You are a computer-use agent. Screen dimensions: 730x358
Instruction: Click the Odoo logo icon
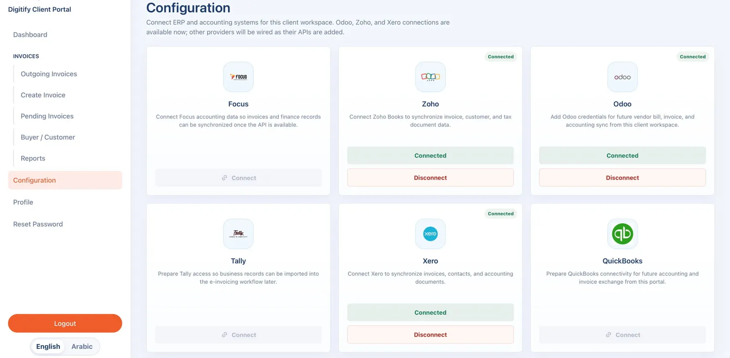point(622,77)
